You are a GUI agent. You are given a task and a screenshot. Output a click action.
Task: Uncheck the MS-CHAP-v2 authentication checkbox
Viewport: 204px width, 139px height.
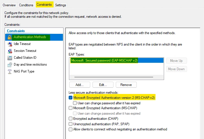coord(70,98)
